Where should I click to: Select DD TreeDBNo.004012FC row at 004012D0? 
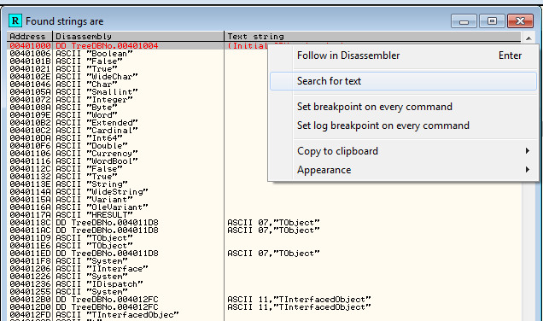[x=264, y=306]
